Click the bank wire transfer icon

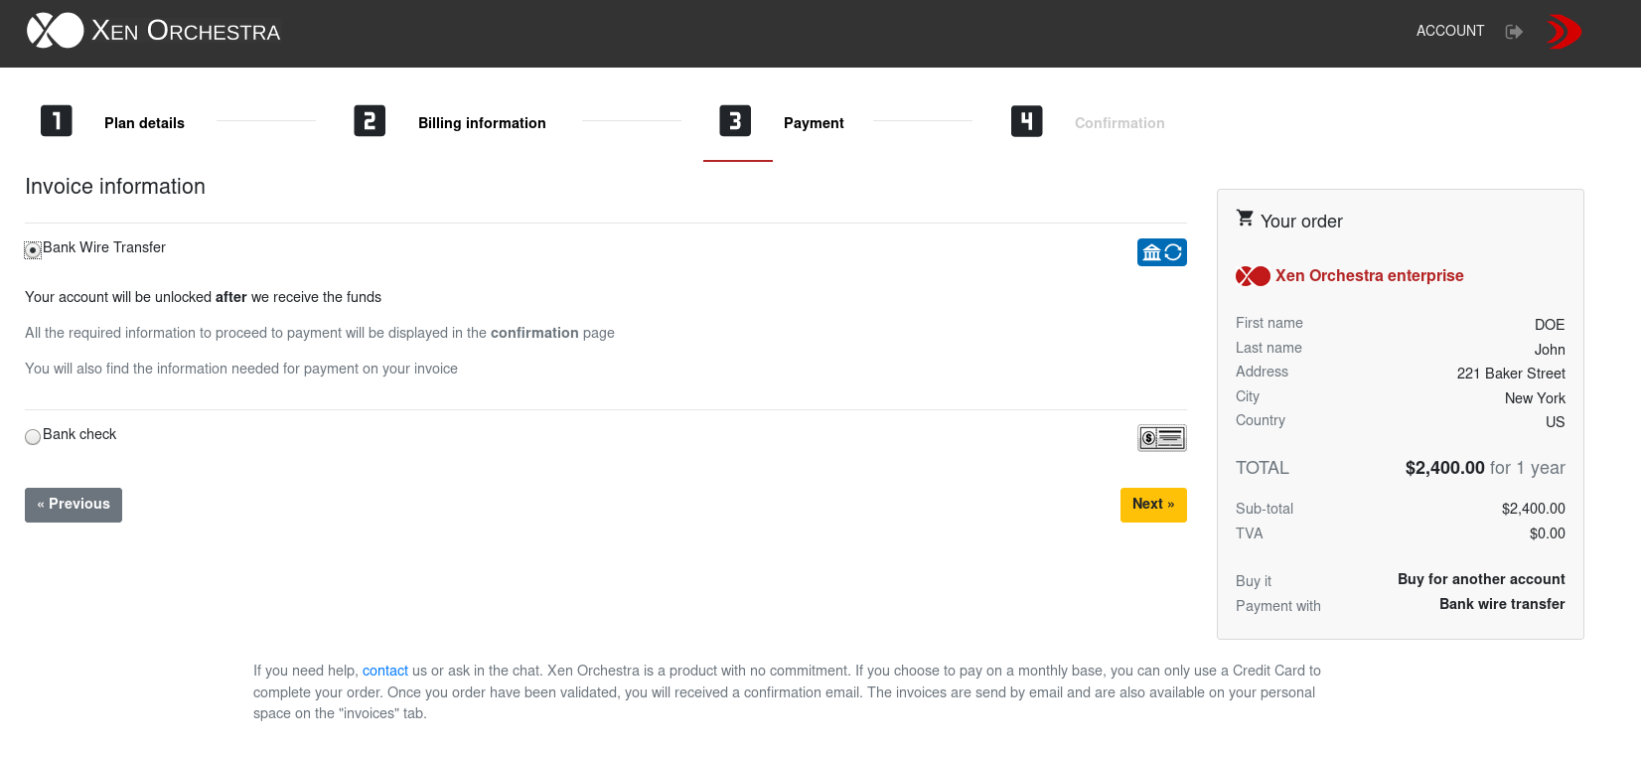coord(1162,252)
